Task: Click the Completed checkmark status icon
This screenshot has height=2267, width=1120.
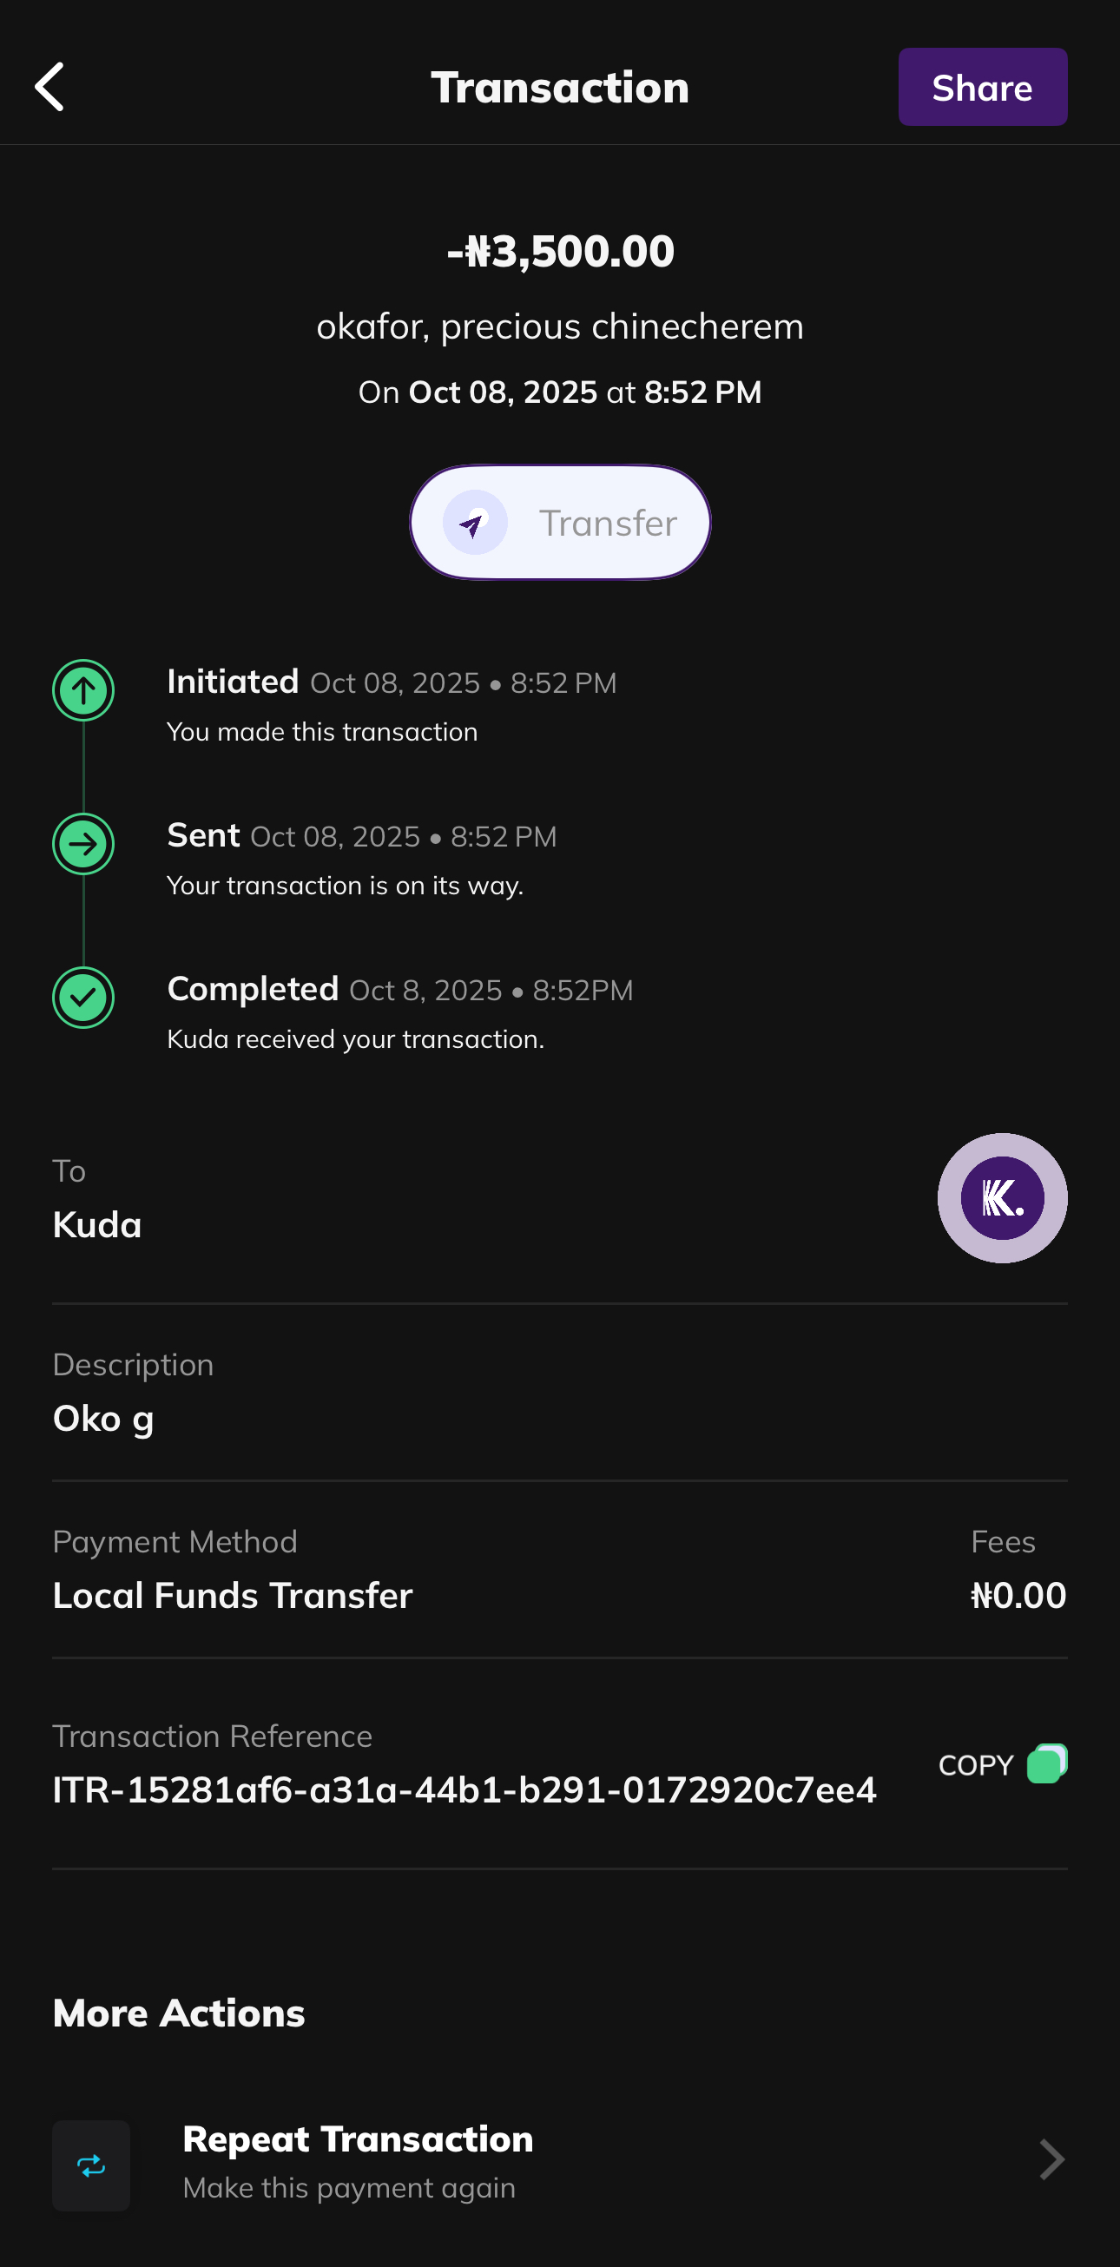Action: pyautogui.click(x=83, y=998)
